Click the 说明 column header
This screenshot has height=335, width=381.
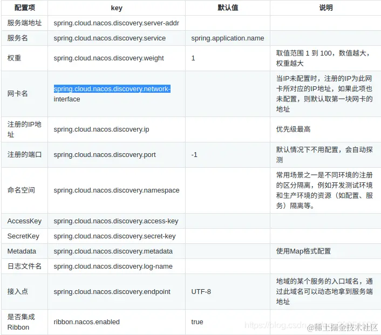coord(325,8)
